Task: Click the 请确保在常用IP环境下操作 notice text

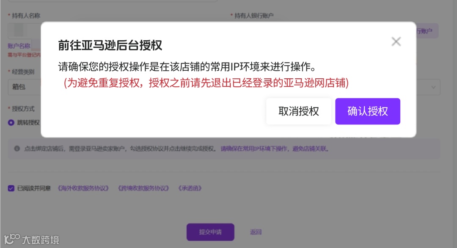Action: point(254,149)
